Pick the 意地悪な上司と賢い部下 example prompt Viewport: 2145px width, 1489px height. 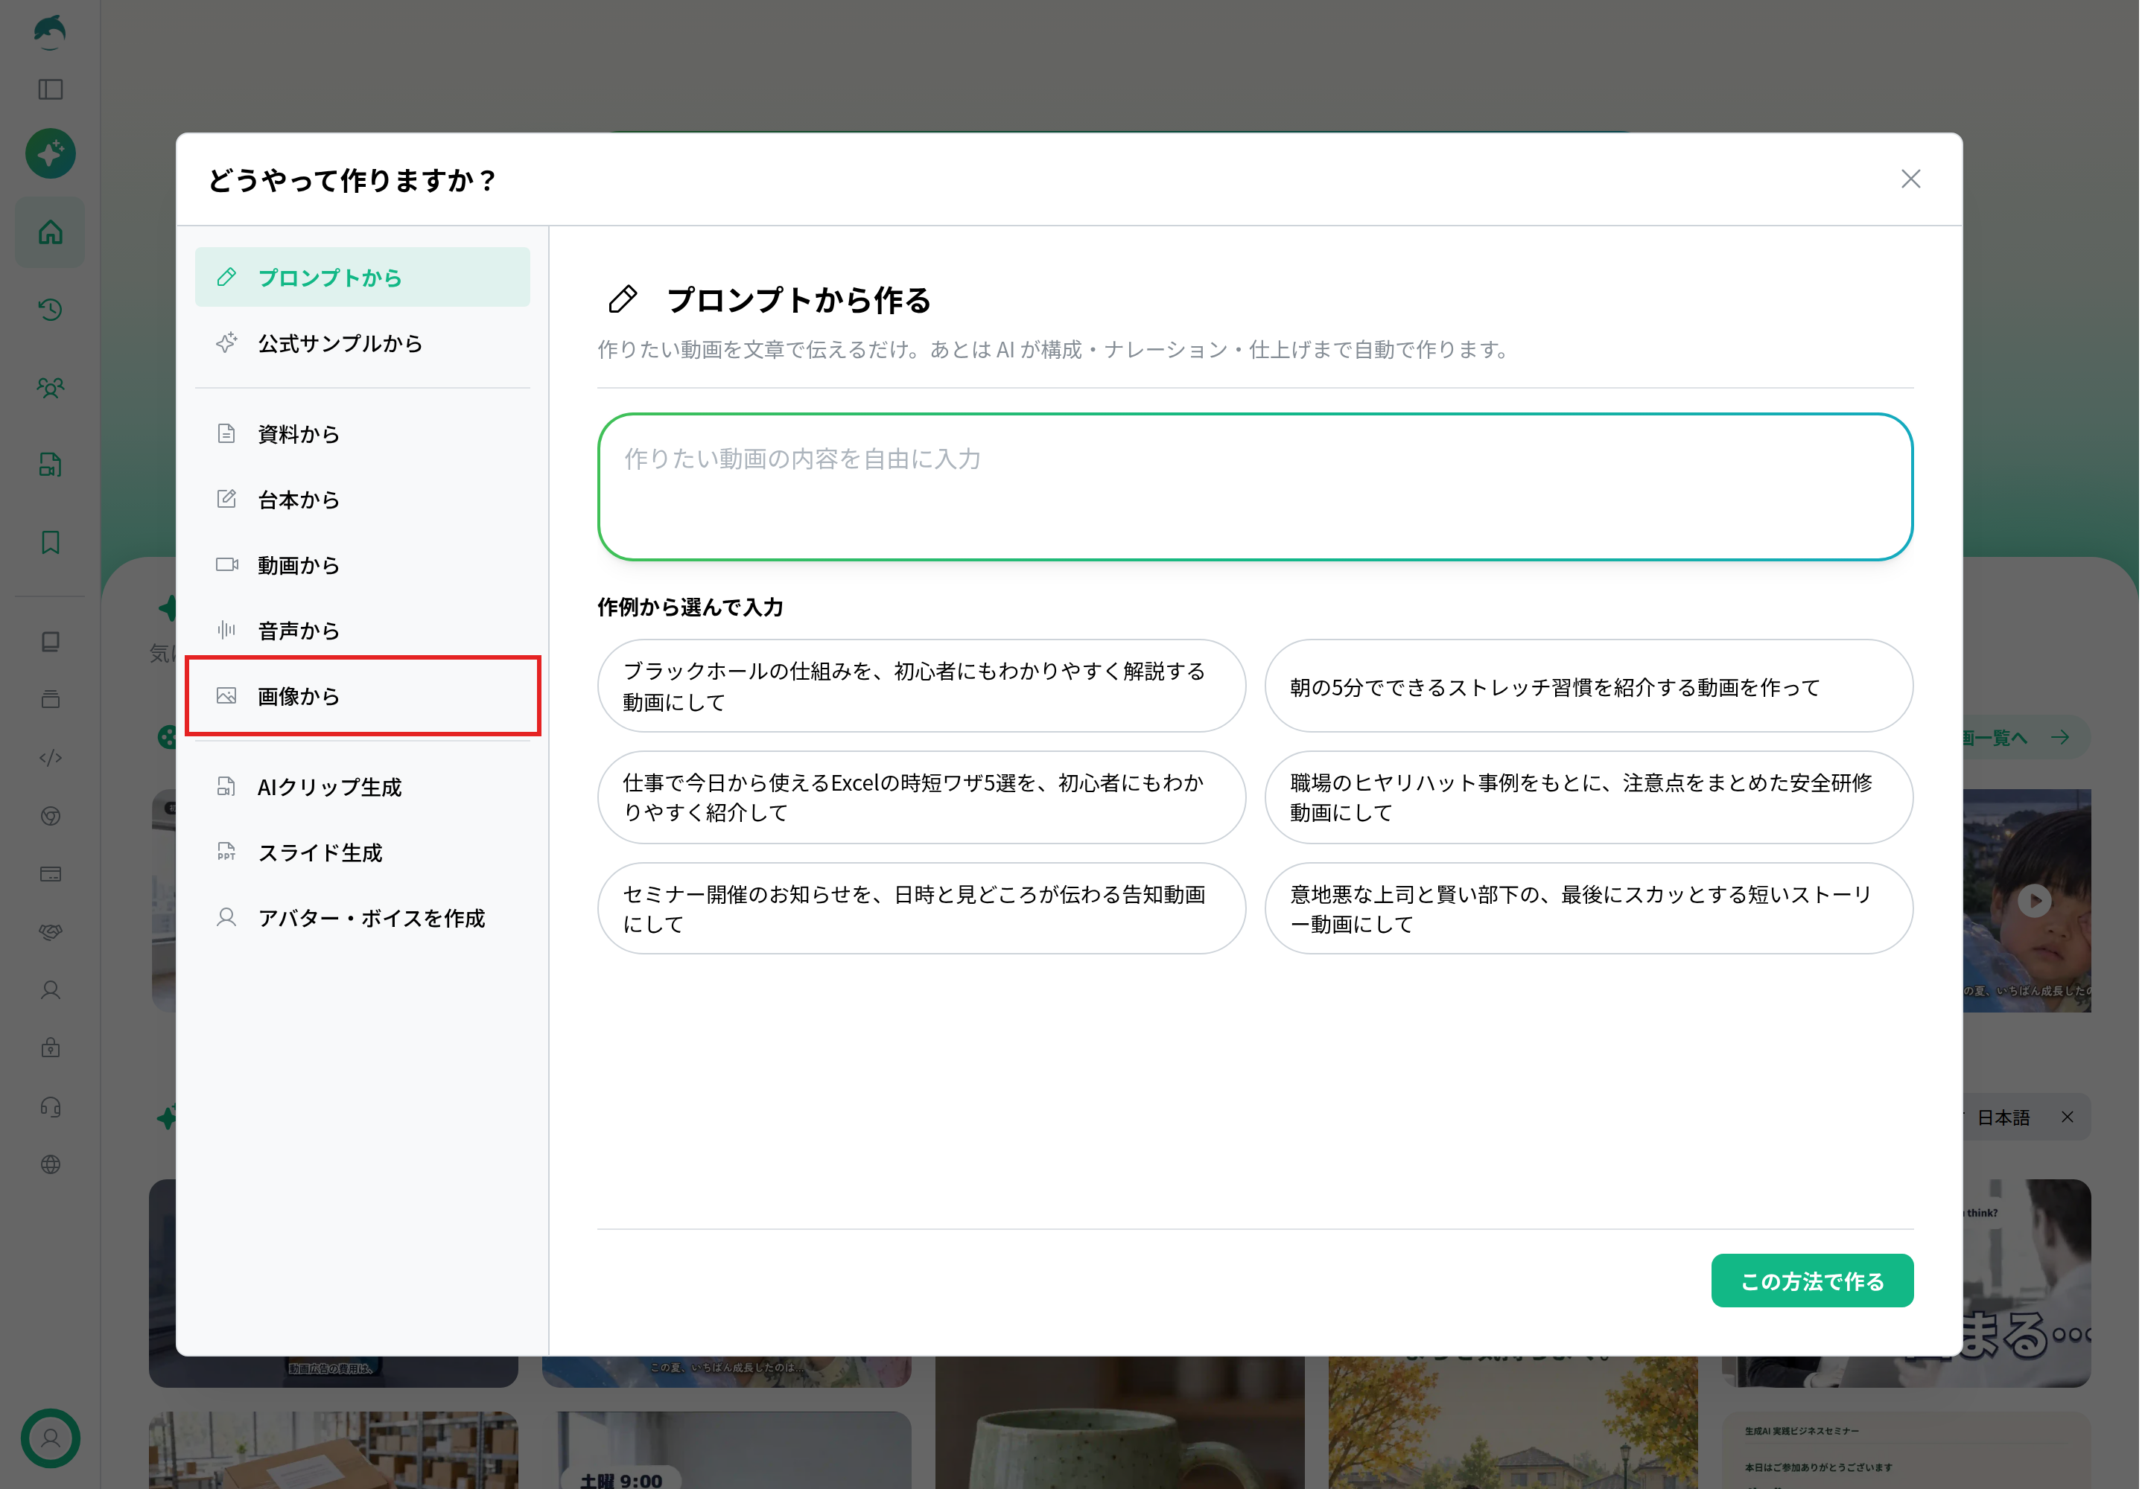click(1588, 909)
